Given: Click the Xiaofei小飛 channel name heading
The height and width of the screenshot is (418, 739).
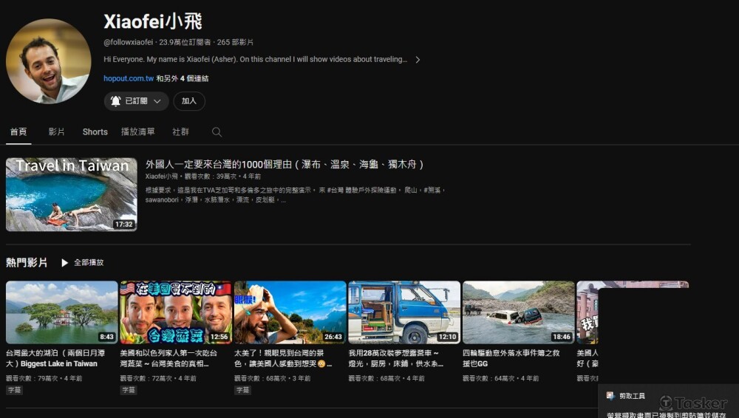Looking at the screenshot, I should (x=153, y=21).
